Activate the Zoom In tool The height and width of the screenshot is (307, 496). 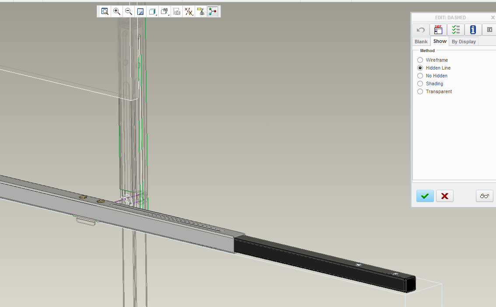click(117, 12)
